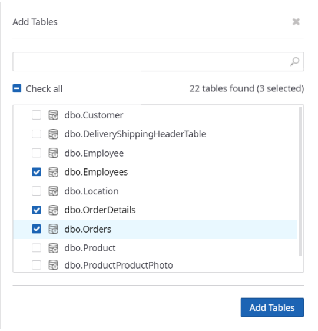Check the dbo.Employee checkbox
Image resolution: width=318 pixels, height=331 pixels.
pyautogui.click(x=37, y=153)
